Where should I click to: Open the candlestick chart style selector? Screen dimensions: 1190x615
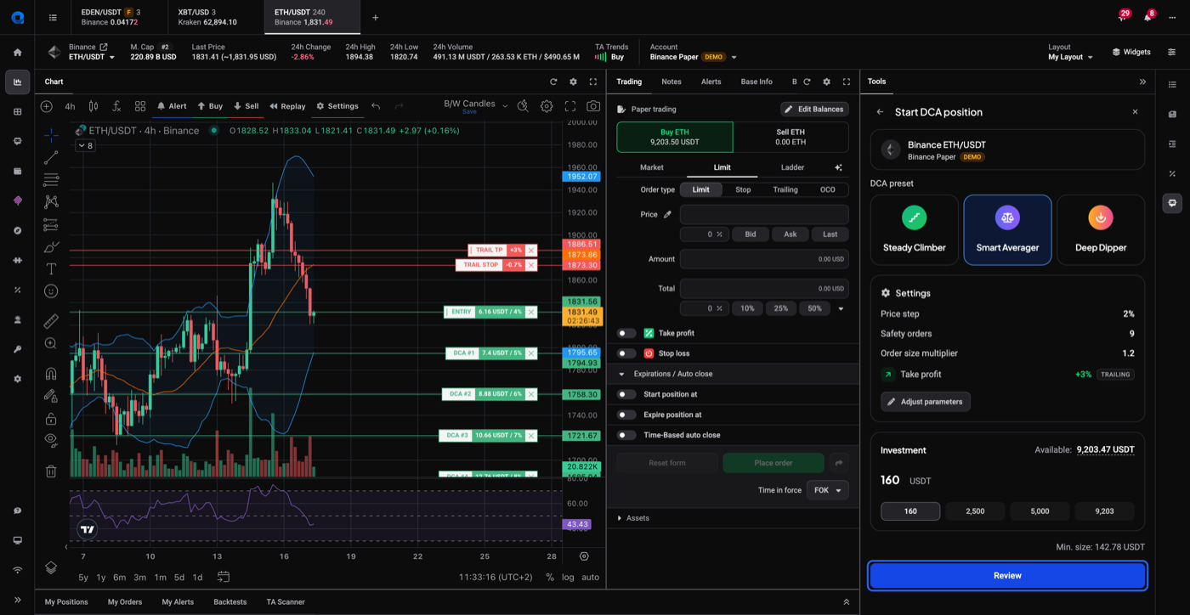click(x=93, y=106)
